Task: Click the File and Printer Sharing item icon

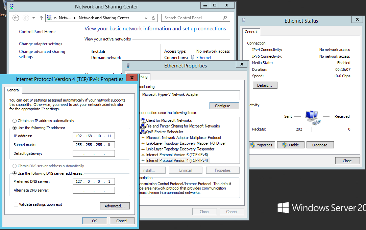Action: [143, 126]
